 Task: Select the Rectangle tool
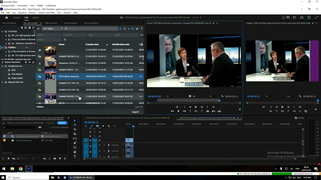[x=75, y=147]
